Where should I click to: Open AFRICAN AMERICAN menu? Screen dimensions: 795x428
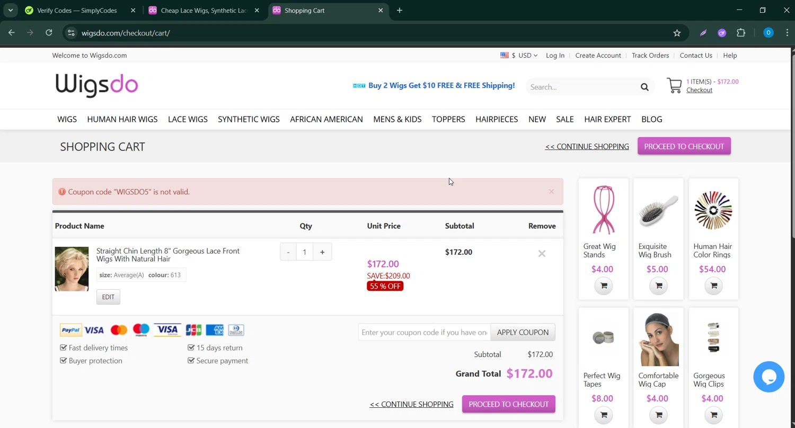click(x=326, y=119)
